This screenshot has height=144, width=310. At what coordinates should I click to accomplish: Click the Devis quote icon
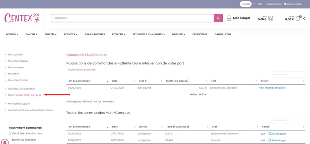(x=270, y=19)
